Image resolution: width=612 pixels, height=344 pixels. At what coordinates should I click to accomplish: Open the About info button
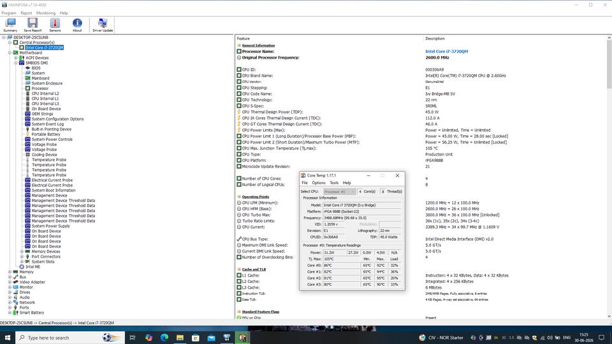pyautogui.click(x=77, y=25)
